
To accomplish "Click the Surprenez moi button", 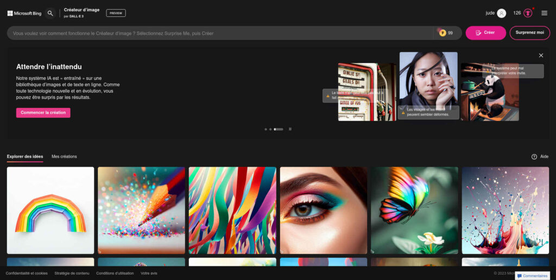I will pos(530,33).
